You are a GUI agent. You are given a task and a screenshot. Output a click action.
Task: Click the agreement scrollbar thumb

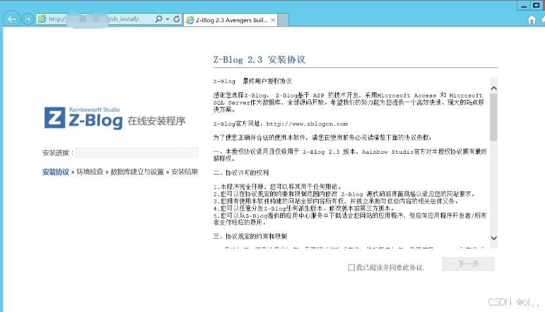[494, 117]
